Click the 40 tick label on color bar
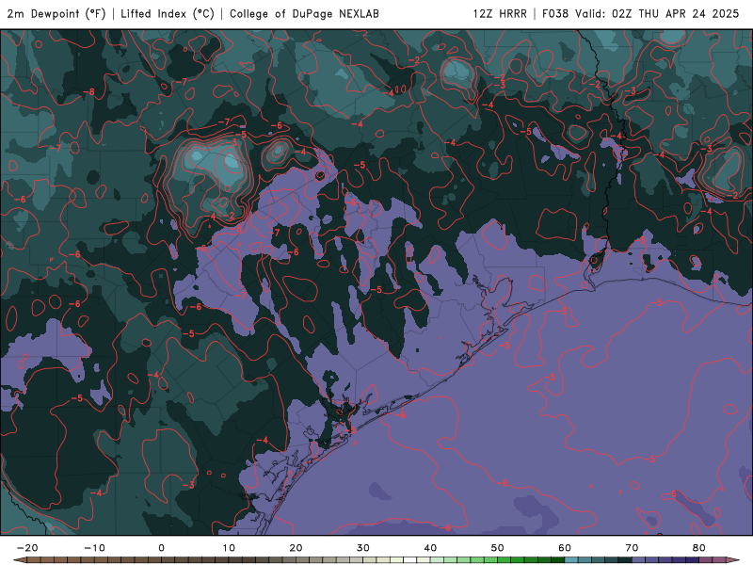The image size is (753, 565). click(430, 548)
